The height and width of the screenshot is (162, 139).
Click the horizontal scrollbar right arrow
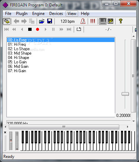click(x=128, y=127)
